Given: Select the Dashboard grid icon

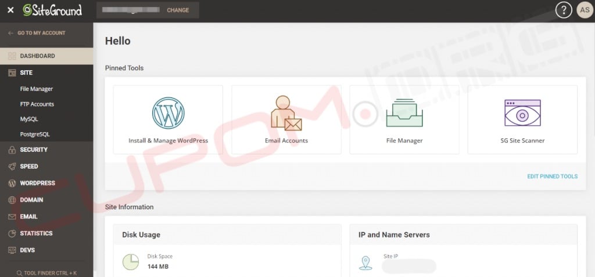Looking at the screenshot, I should pyautogui.click(x=12, y=56).
